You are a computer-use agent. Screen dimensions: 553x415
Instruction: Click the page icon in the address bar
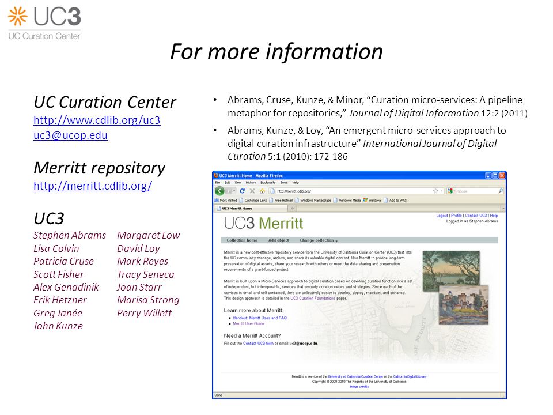point(272,191)
